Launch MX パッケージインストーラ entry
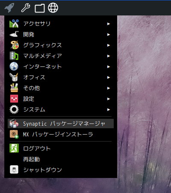Screen dimensions: 171x193 (61, 134)
